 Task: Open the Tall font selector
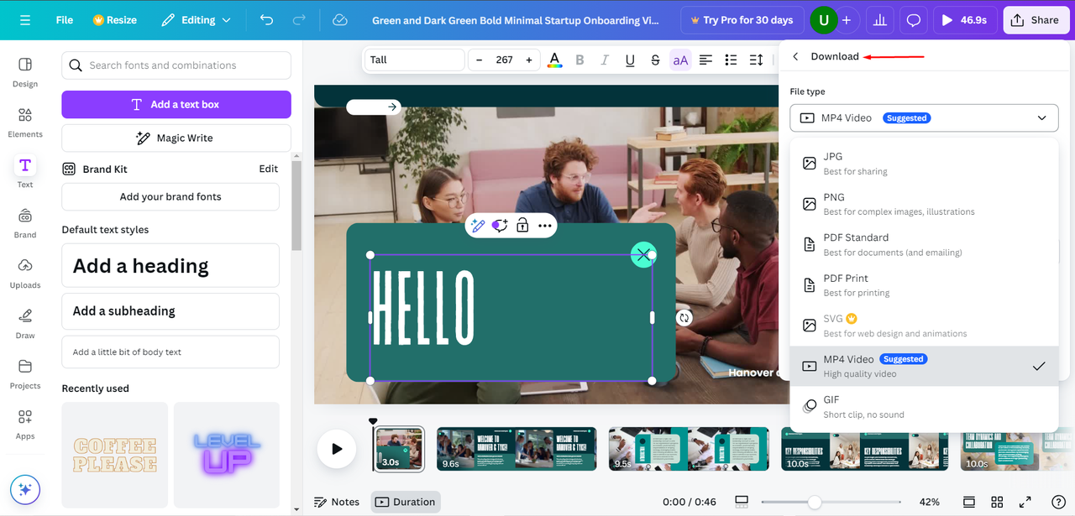(414, 60)
